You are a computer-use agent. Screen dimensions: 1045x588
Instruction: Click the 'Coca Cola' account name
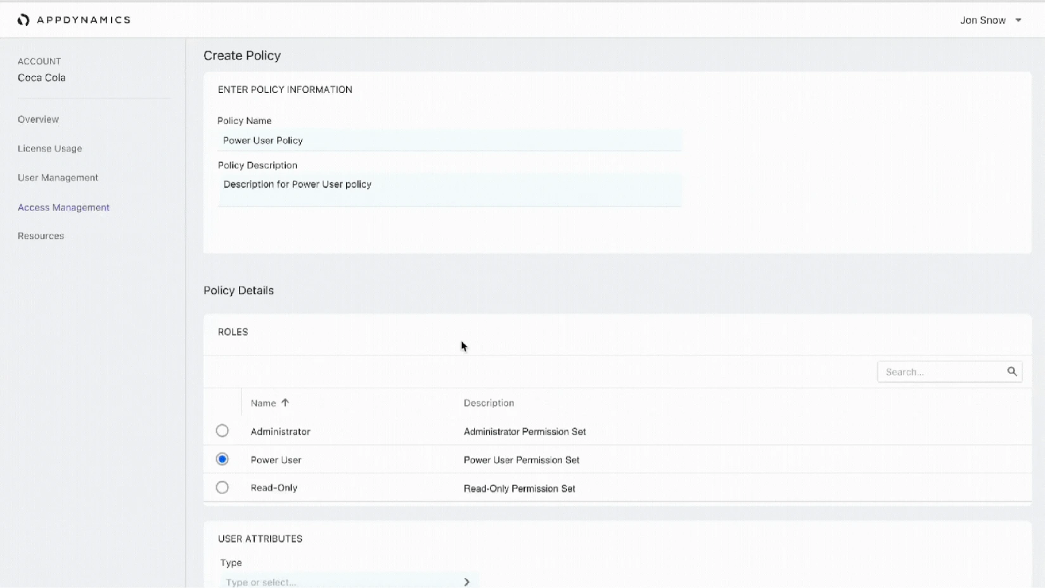[41, 77]
